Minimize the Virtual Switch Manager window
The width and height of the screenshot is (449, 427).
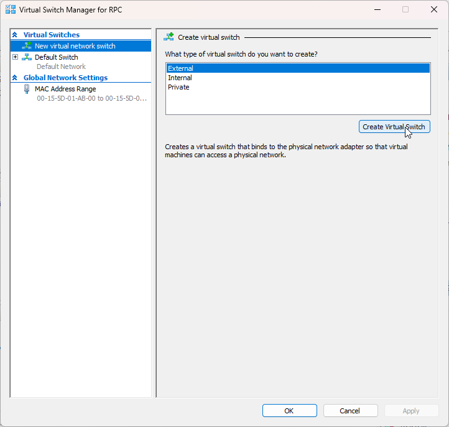tap(377, 9)
